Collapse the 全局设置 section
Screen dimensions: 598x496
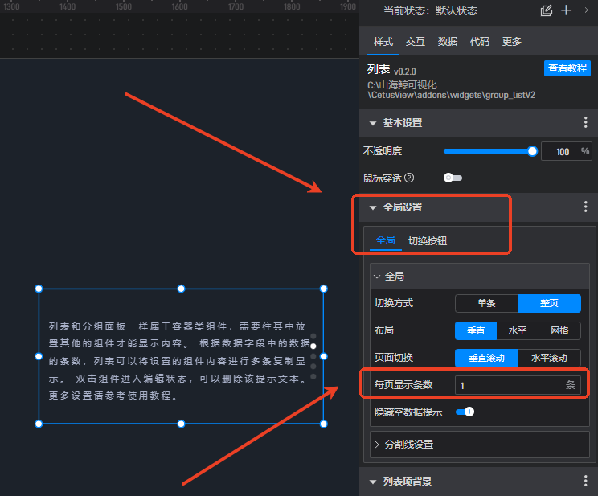pos(373,207)
